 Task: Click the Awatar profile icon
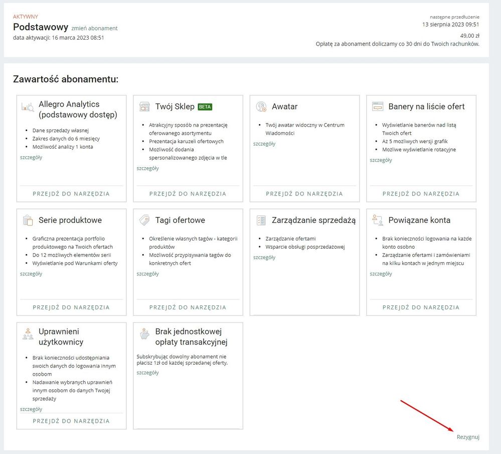(x=261, y=106)
